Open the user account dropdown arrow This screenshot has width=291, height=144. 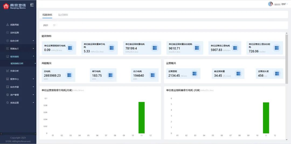point(287,4)
